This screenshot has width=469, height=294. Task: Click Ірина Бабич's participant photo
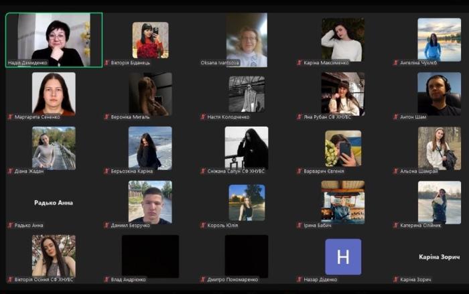pos(343,202)
